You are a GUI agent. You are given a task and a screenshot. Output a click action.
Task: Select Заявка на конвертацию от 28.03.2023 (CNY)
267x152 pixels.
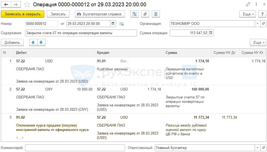(x=52, y=109)
